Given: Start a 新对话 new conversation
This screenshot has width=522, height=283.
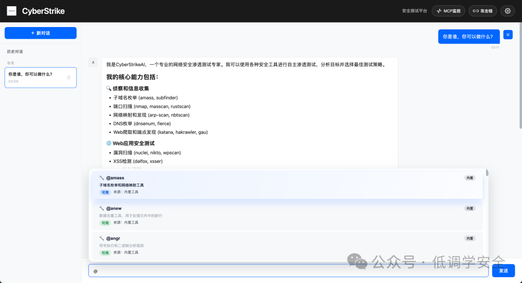Looking at the screenshot, I should pos(41,33).
